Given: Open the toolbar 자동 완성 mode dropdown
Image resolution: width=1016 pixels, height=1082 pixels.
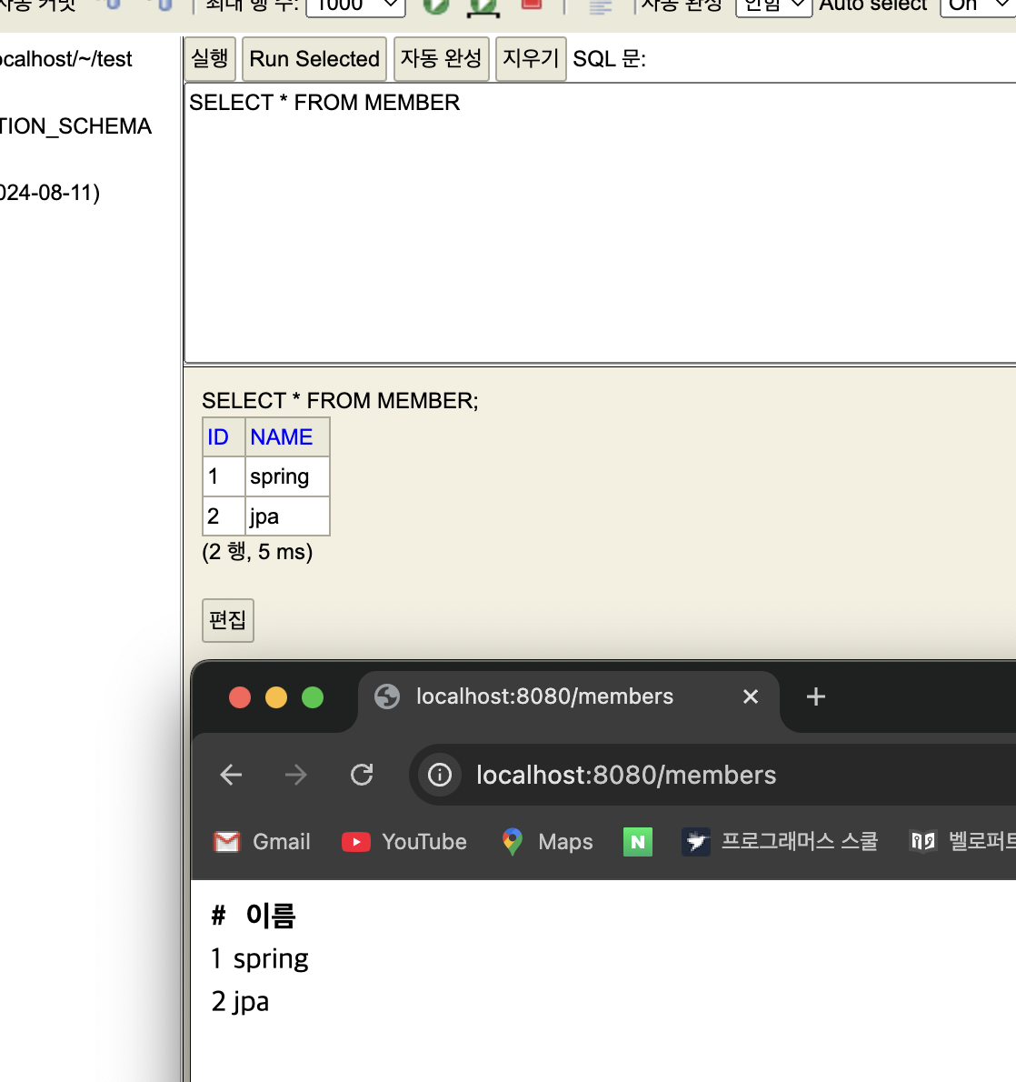Looking at the screenshot, I should click(x=774, y=5).
